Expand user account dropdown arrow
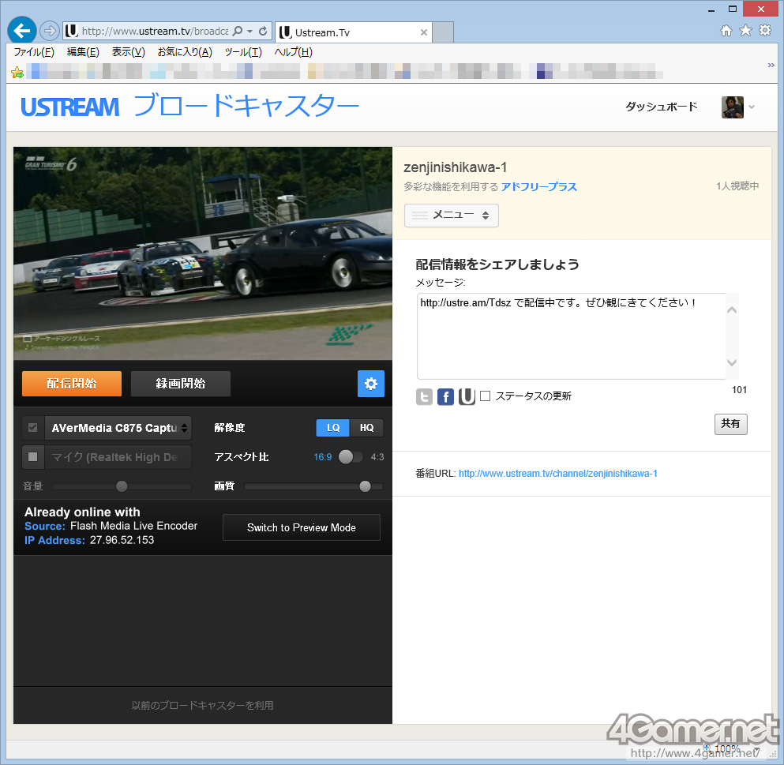The height and width of the screenshot is (765, 784). click(x=752, y=107)
